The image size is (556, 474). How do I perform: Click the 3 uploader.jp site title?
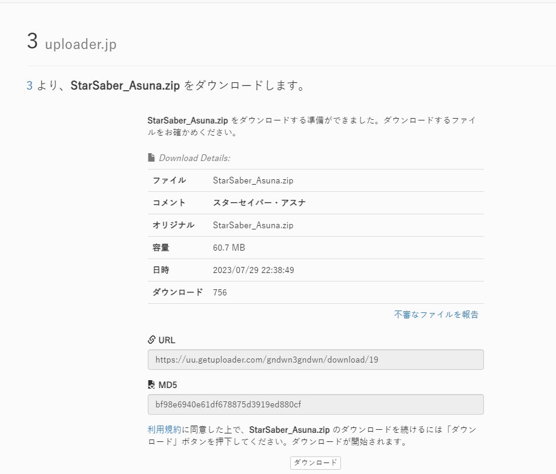click(71, 42)
